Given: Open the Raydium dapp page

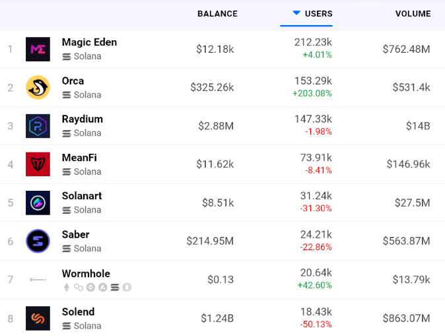Looking at the screenshot, I should tap(82, 119).
